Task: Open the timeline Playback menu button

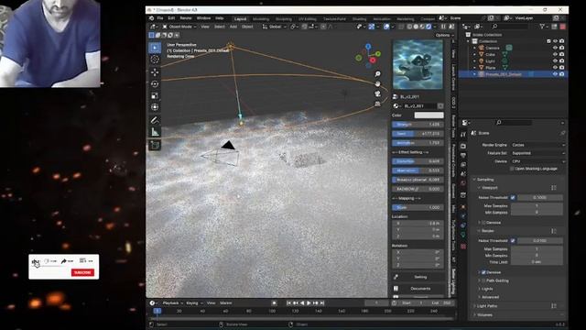Action: [x=173, y=303]
